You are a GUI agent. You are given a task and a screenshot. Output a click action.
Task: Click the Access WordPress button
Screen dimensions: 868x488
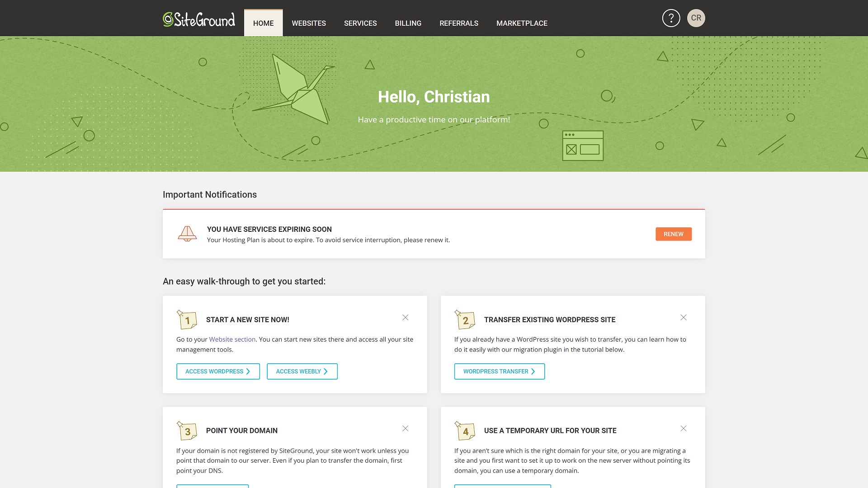click(218, 371)
